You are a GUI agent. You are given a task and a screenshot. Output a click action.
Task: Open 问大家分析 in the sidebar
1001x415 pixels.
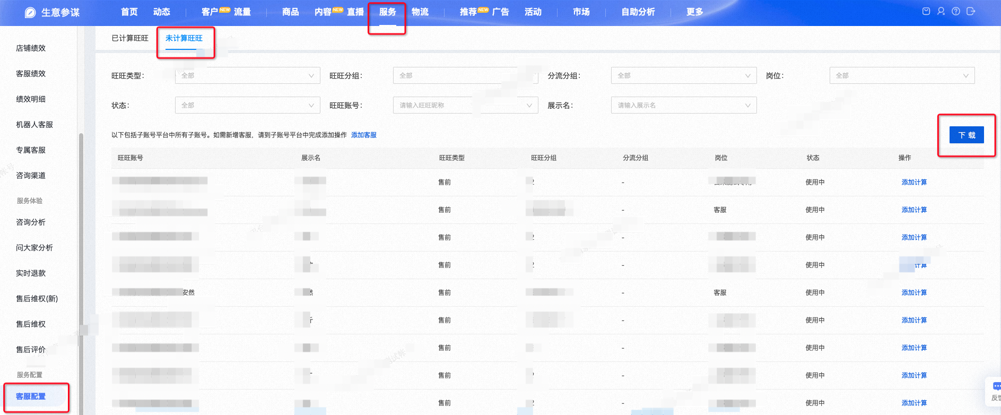pyautogui.click(x=34, y=247)
